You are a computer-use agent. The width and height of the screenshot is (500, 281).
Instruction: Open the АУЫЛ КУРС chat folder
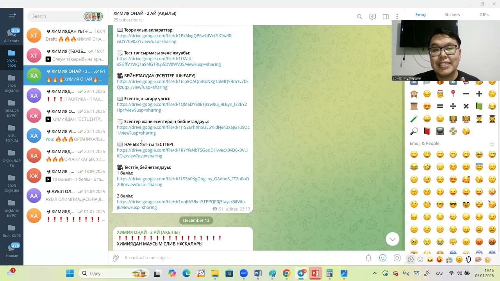coord(12,208)
